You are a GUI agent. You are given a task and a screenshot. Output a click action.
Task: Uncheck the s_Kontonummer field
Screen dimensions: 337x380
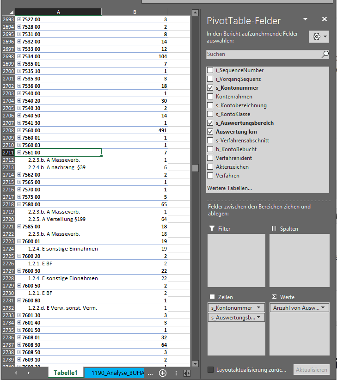click(210, 88)
